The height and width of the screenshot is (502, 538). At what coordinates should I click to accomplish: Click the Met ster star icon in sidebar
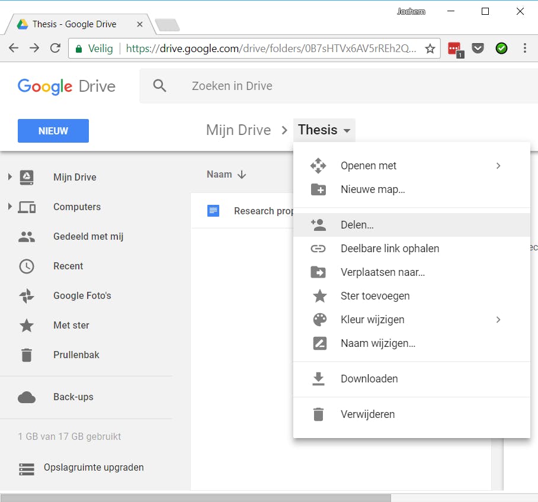point(27,326)
